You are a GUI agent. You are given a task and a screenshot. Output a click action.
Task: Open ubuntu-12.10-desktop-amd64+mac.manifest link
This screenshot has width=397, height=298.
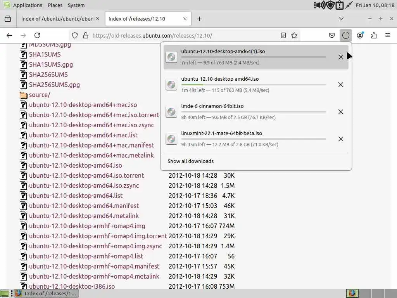91,145
